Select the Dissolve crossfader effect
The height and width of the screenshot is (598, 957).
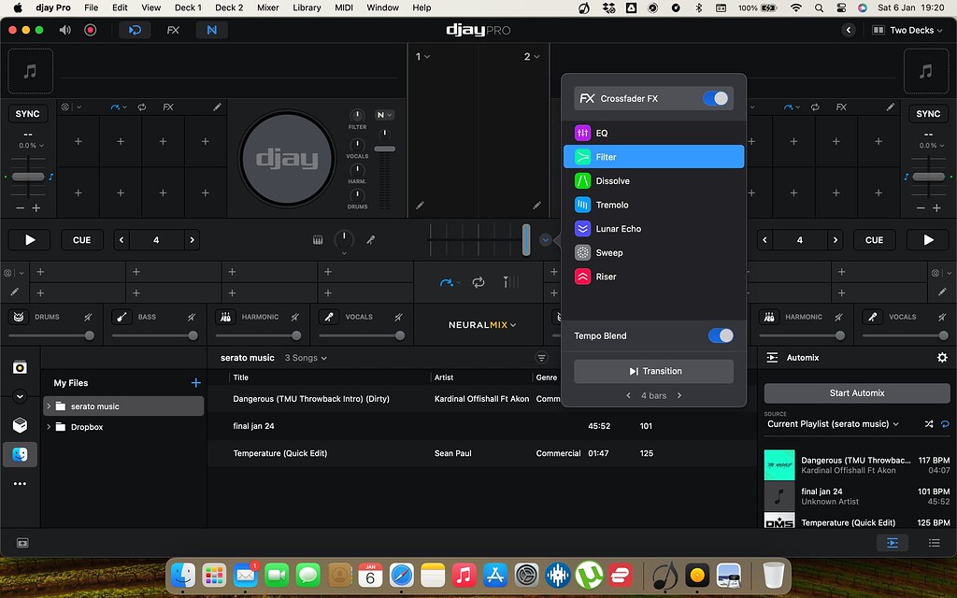pyautogui.click(x=612, y=181)
